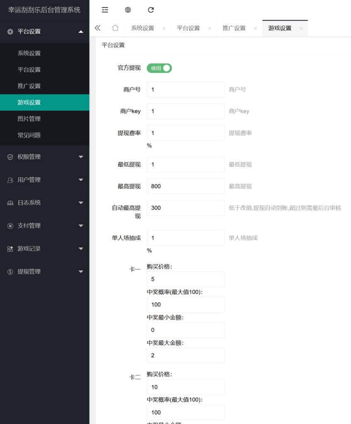Open the 日志系统 log icon
Screen dimensions: 351x424
[x=10, y=202]
